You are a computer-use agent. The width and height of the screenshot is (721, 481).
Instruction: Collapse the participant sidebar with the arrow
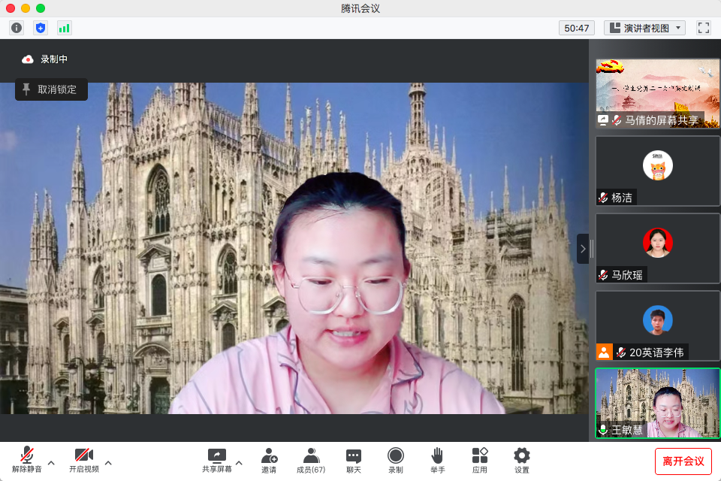[x=583, y=249]
